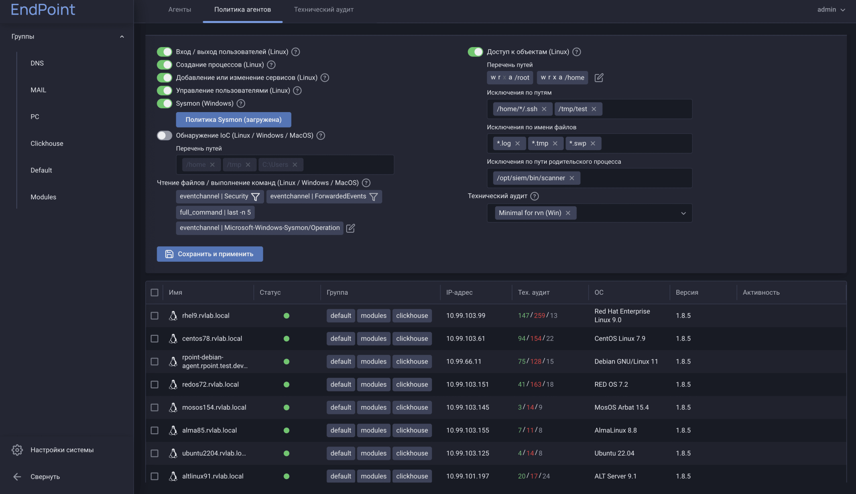Check the mosos154.rvlab.local row checkbox
The width and height of the screenshot is (856, 494).
[x=155, y=408]
